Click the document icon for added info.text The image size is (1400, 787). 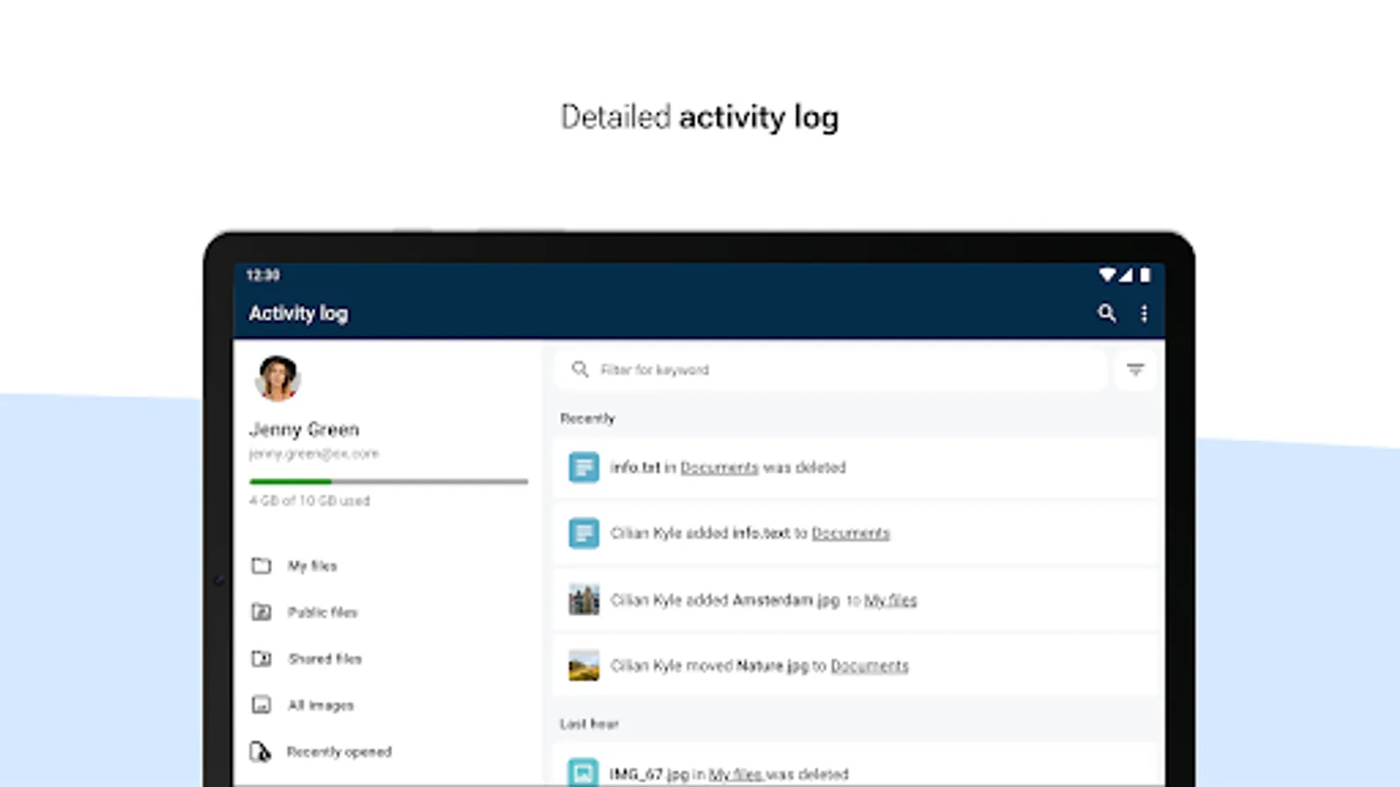584,533
